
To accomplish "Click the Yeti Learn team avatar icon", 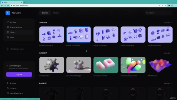I will point(8,13).
